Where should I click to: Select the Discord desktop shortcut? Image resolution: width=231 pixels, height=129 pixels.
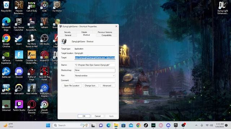point(19,72)
